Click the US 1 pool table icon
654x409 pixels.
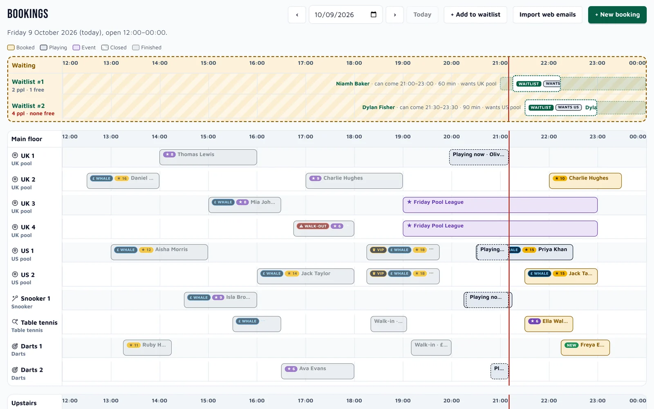coord(15,251)
